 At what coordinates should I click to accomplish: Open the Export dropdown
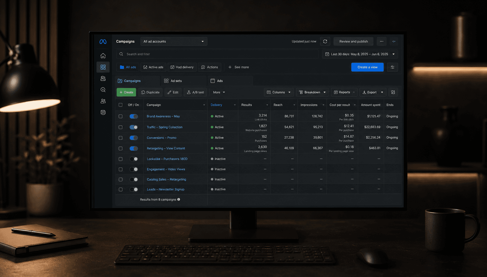tap(373, 92)
